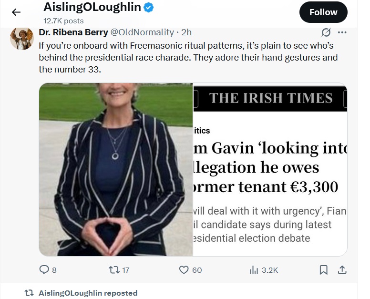Open the Dr. Ribena Berry display name
This screenshot has height=299, width=370.
pyautogui.click(x=73, y=32)
